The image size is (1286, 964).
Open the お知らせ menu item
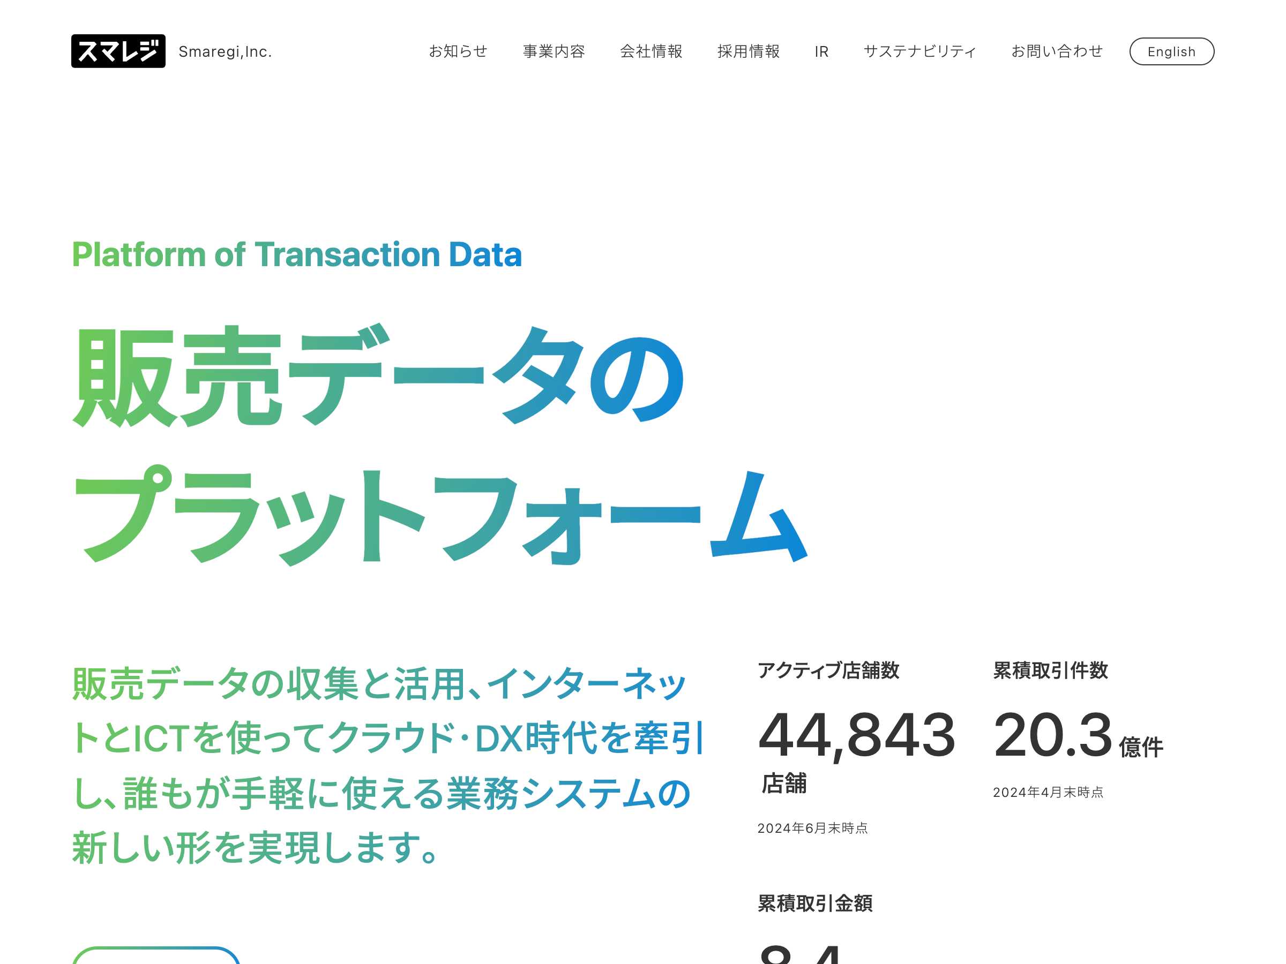[x=458, y=51]
